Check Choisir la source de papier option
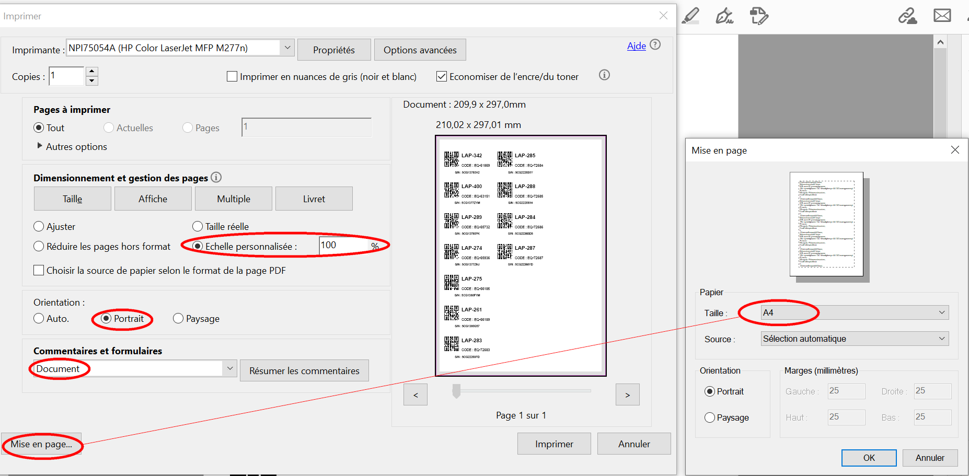969x476 pixels. pos(39,270)
